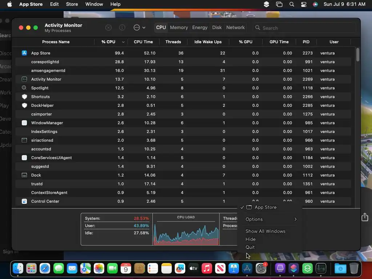Open the Trash in the Dock

pyautogui.click(x=354, y=268)
